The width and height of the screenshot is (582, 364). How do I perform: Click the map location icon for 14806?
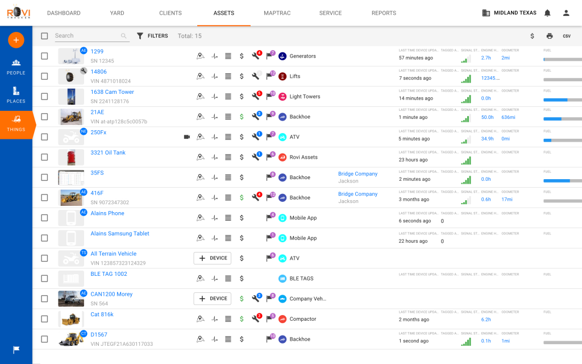pyautogui.click(x=200, y=76)
